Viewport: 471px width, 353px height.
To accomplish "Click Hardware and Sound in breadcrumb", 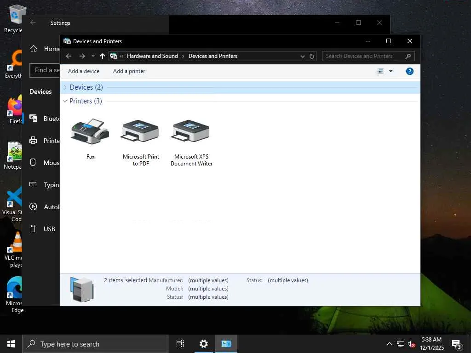I will (152, 56).
